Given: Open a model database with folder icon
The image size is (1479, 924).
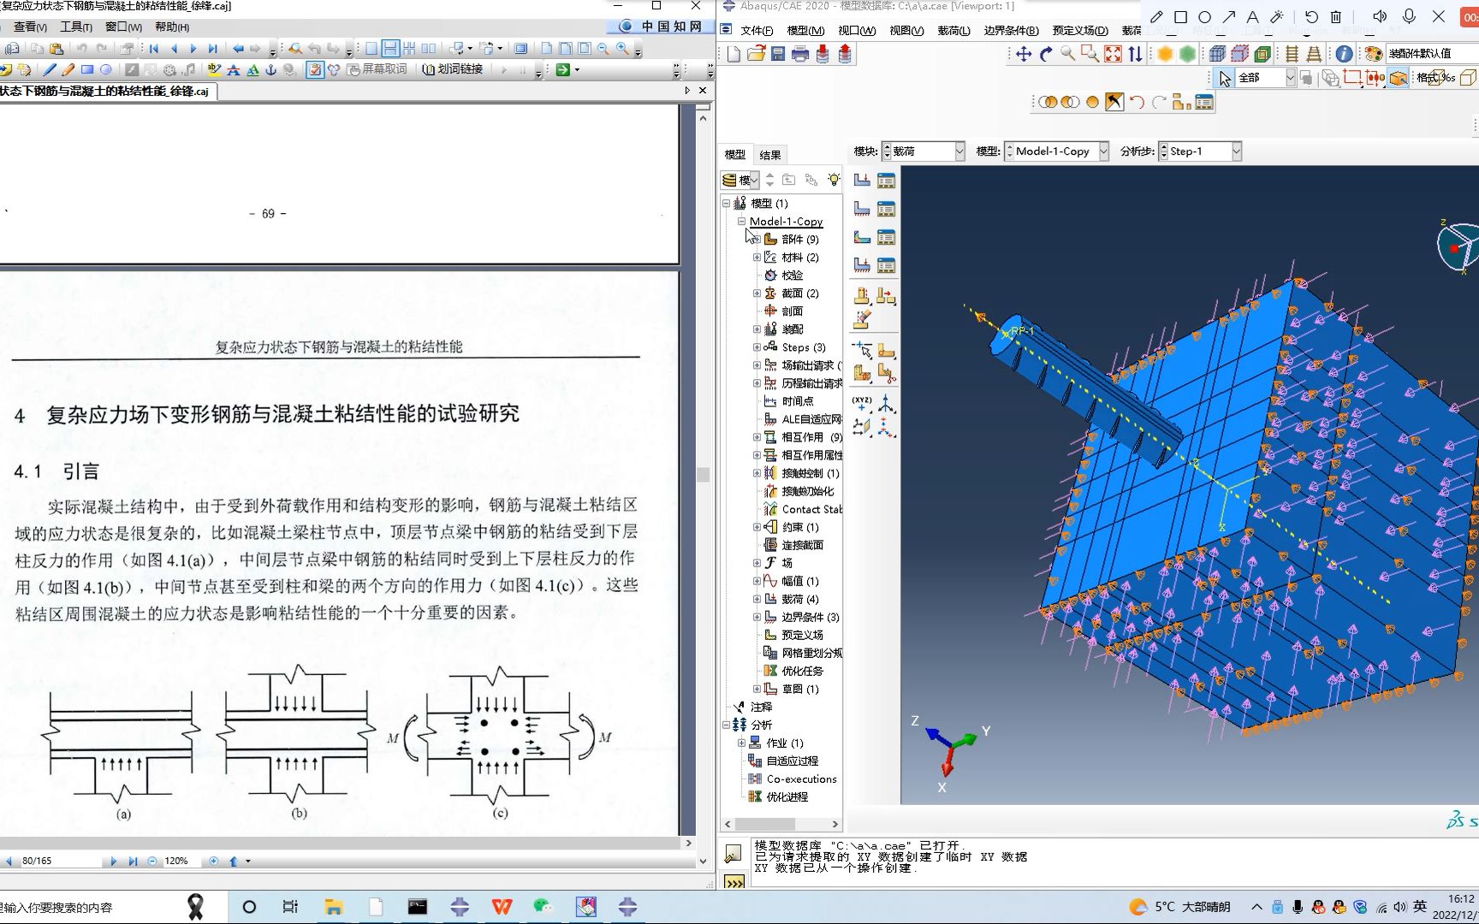Looking at the screenshot, I should [756, 54].
